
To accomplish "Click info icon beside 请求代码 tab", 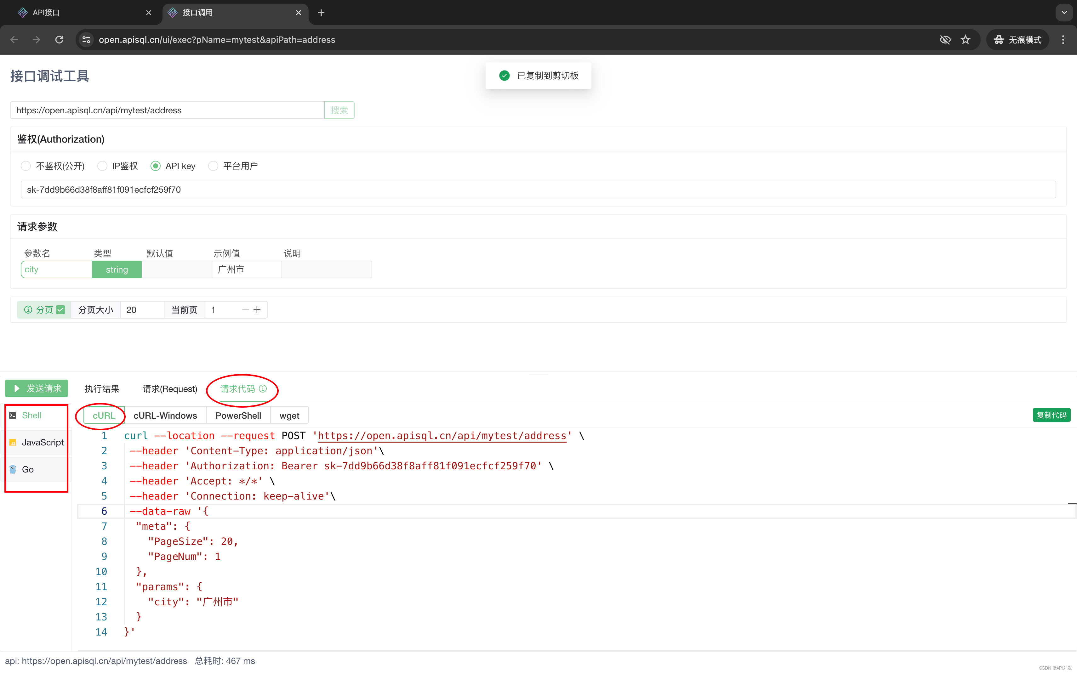I will [263, 388].
